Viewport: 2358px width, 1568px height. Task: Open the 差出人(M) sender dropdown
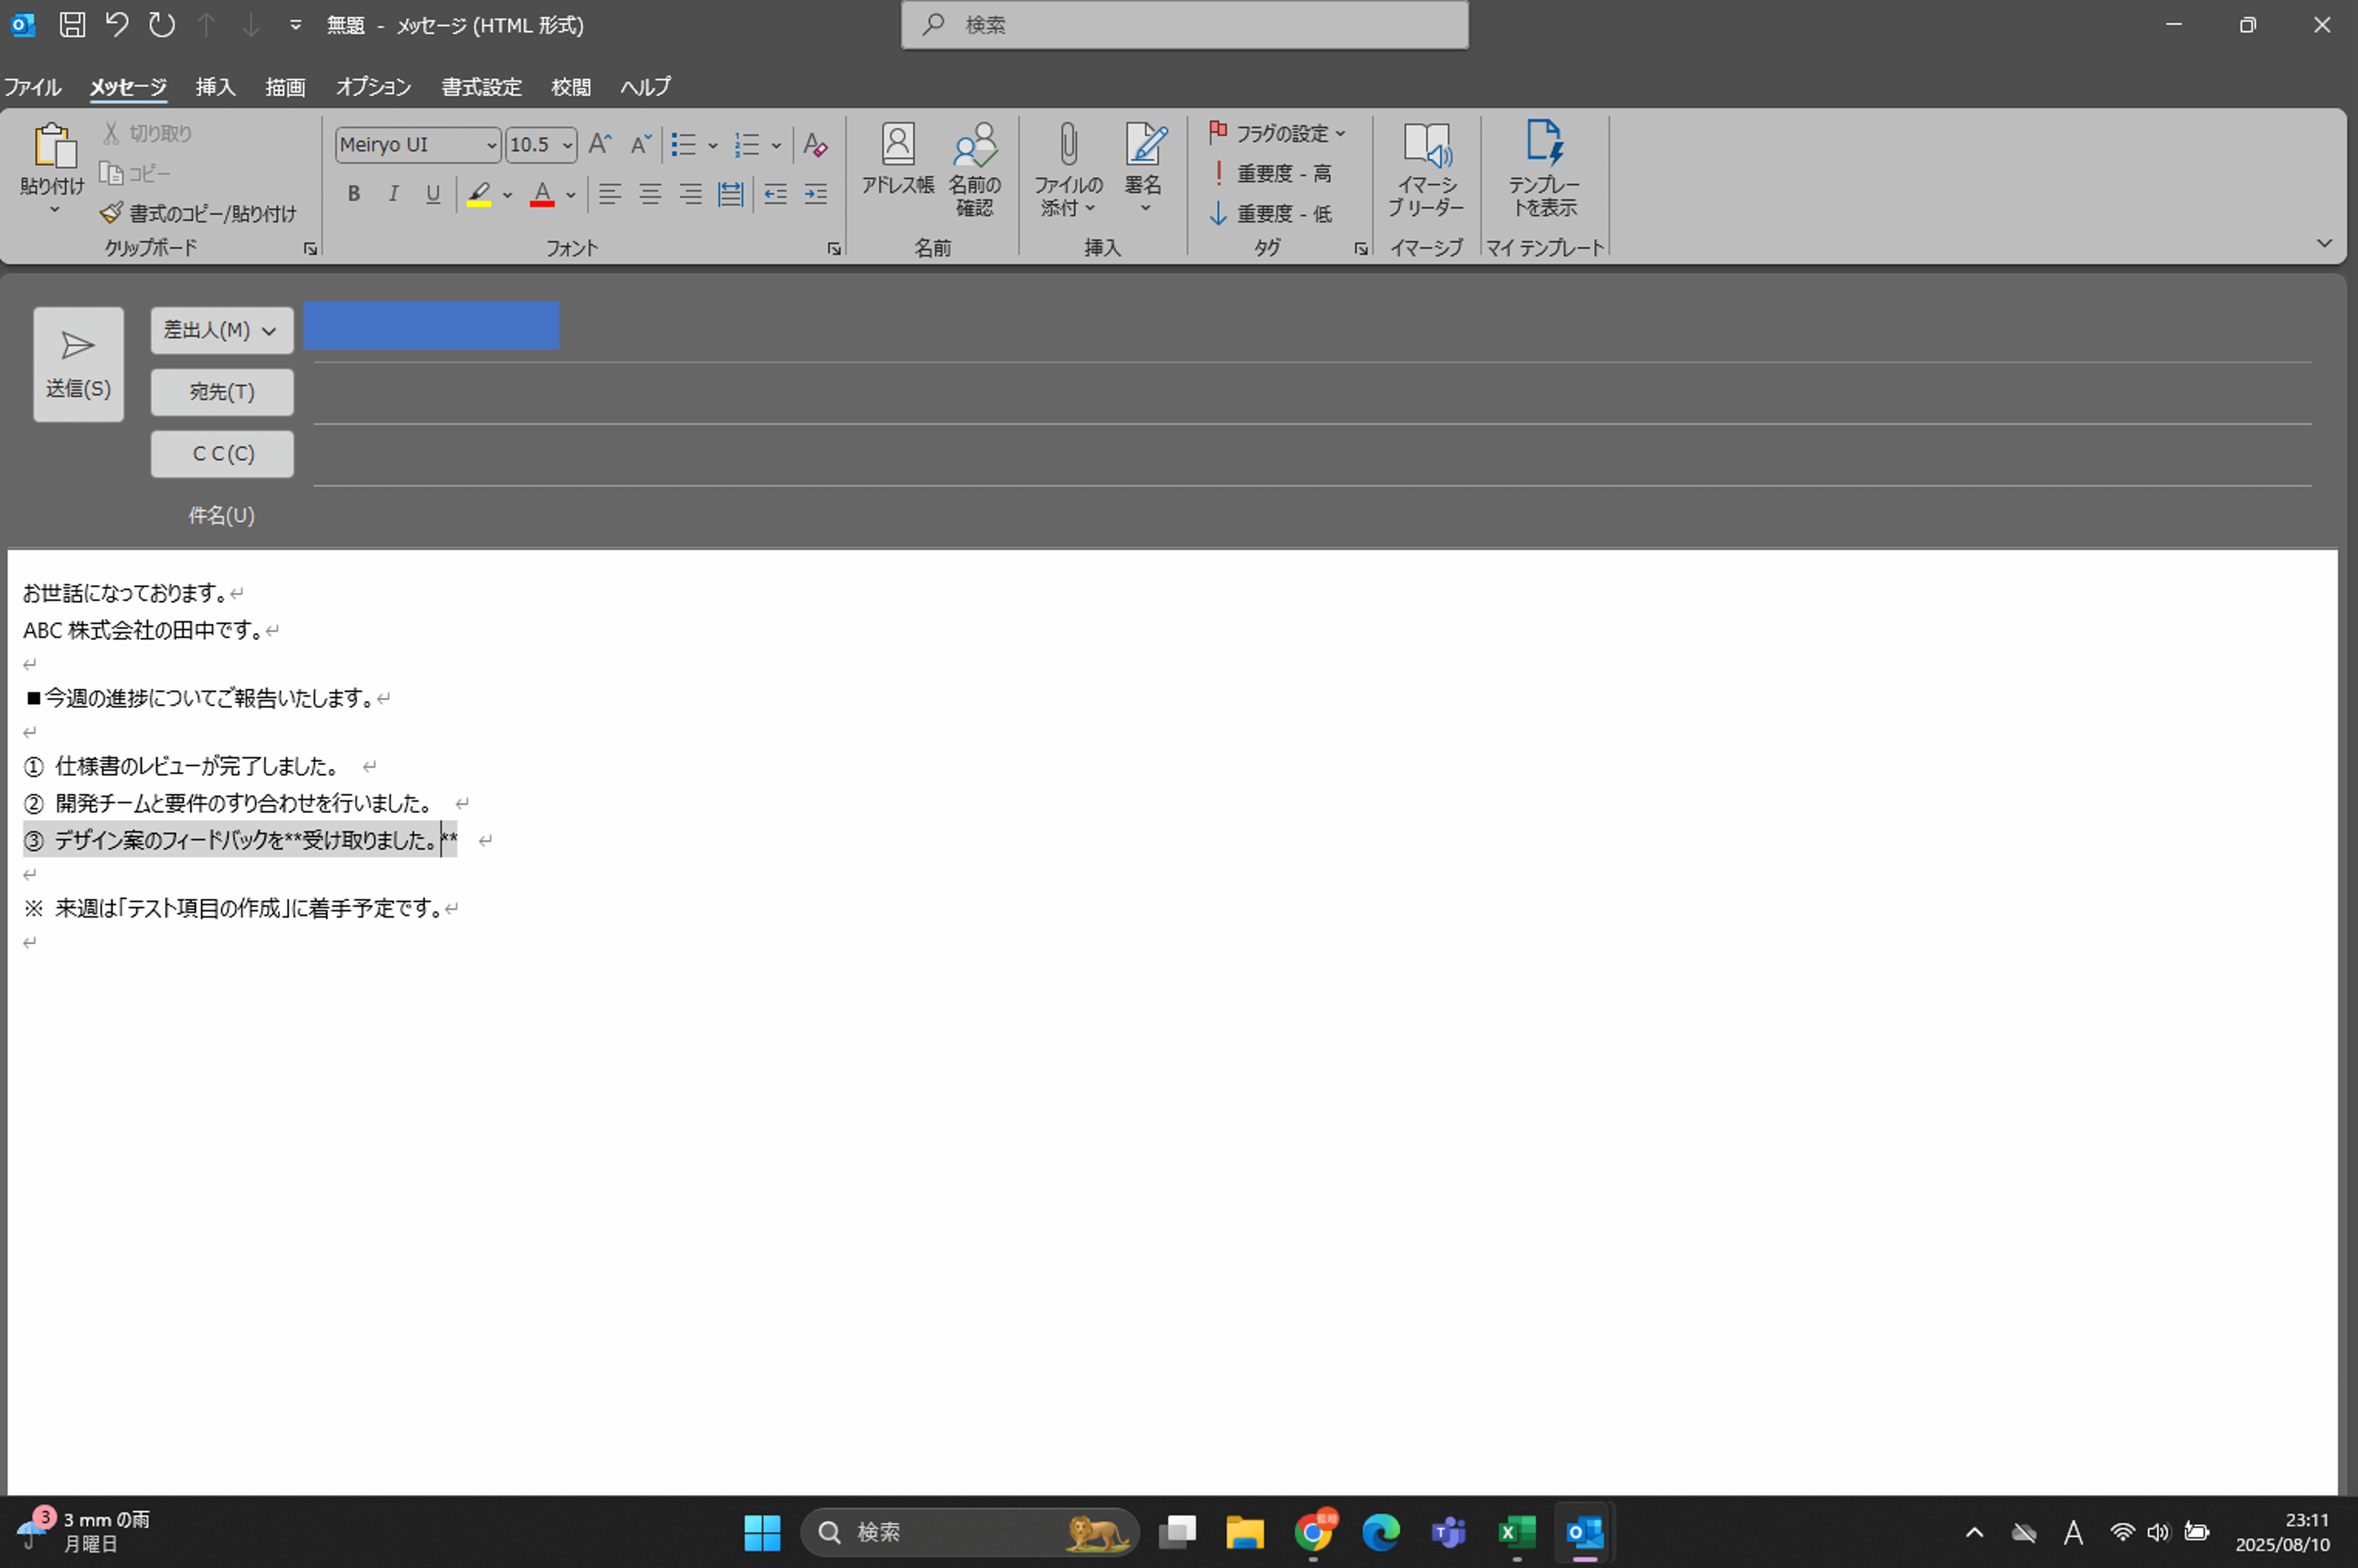click(222, 330)
